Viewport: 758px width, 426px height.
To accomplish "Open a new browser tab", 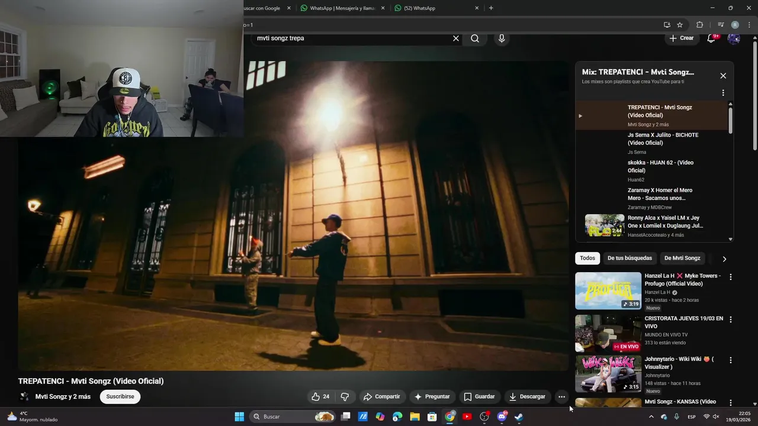I will pyautogui.click(x=491, y=8).
